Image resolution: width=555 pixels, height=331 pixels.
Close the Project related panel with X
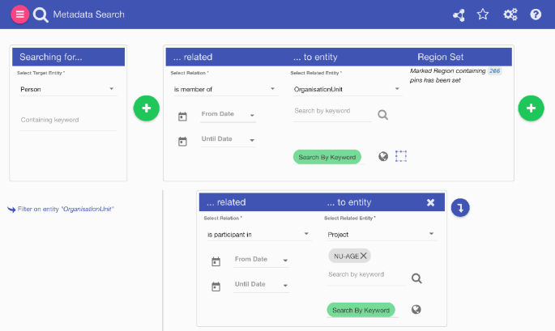[x=430, y=202]
